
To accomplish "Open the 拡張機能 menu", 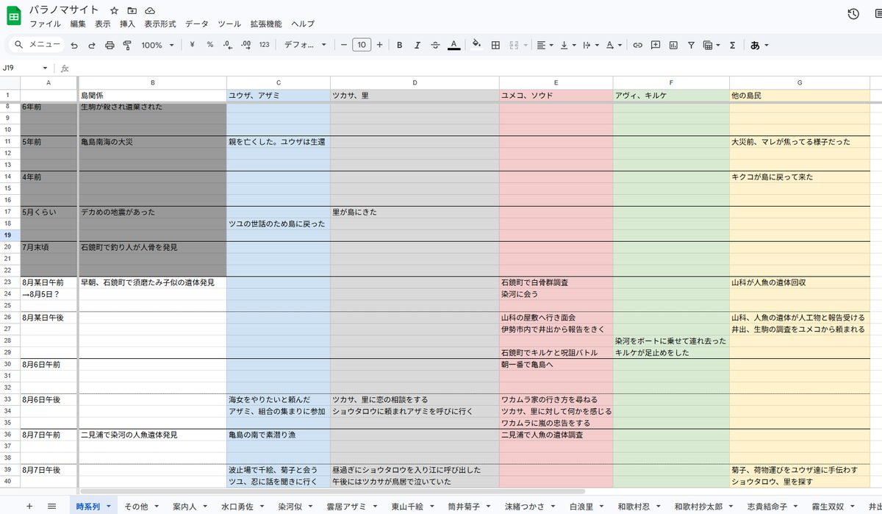I will click(266, 24).
